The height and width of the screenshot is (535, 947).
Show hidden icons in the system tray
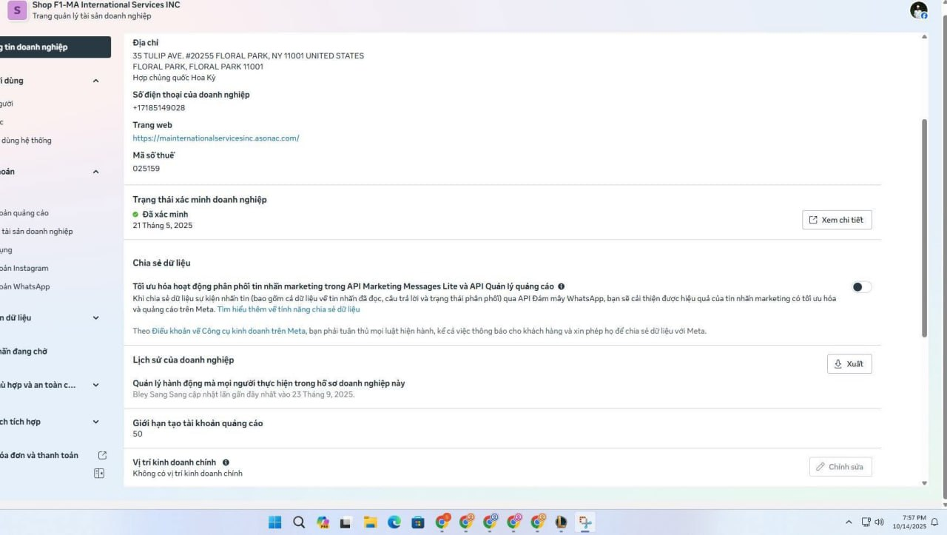[849, 522]
